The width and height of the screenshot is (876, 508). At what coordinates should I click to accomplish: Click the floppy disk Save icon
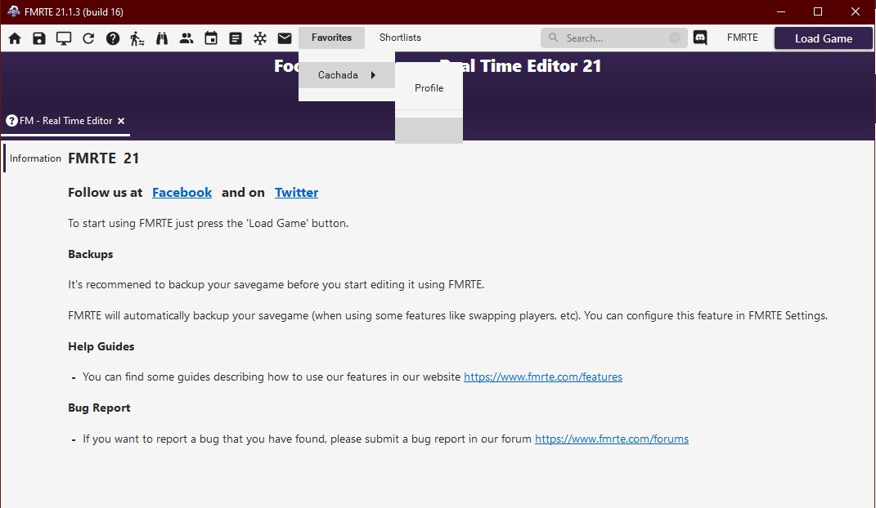[x=39, y=38]
